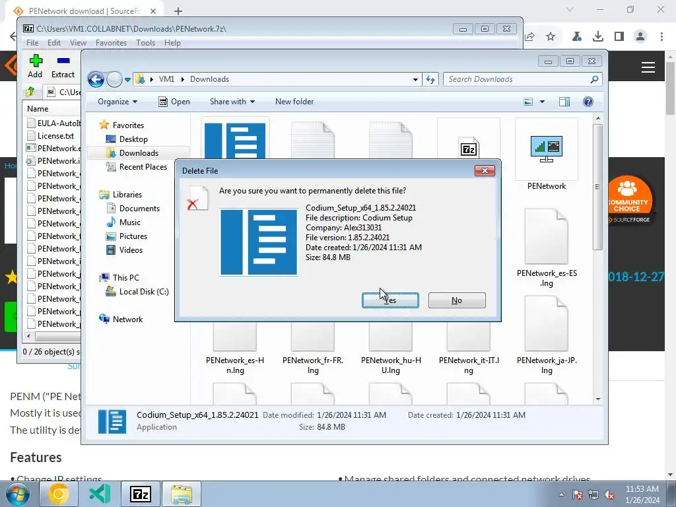Screen dimensions: 676x507
Task: Open Explorer help icon
Action: 588,102
